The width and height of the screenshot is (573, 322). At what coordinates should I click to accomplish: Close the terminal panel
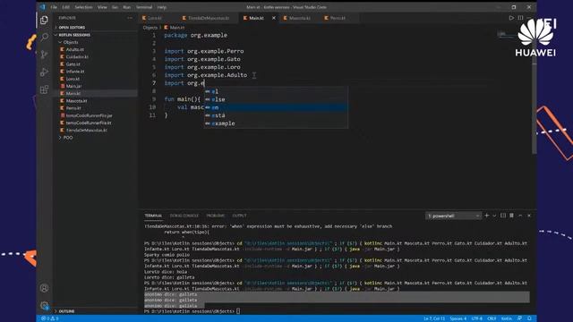[529, 216]
